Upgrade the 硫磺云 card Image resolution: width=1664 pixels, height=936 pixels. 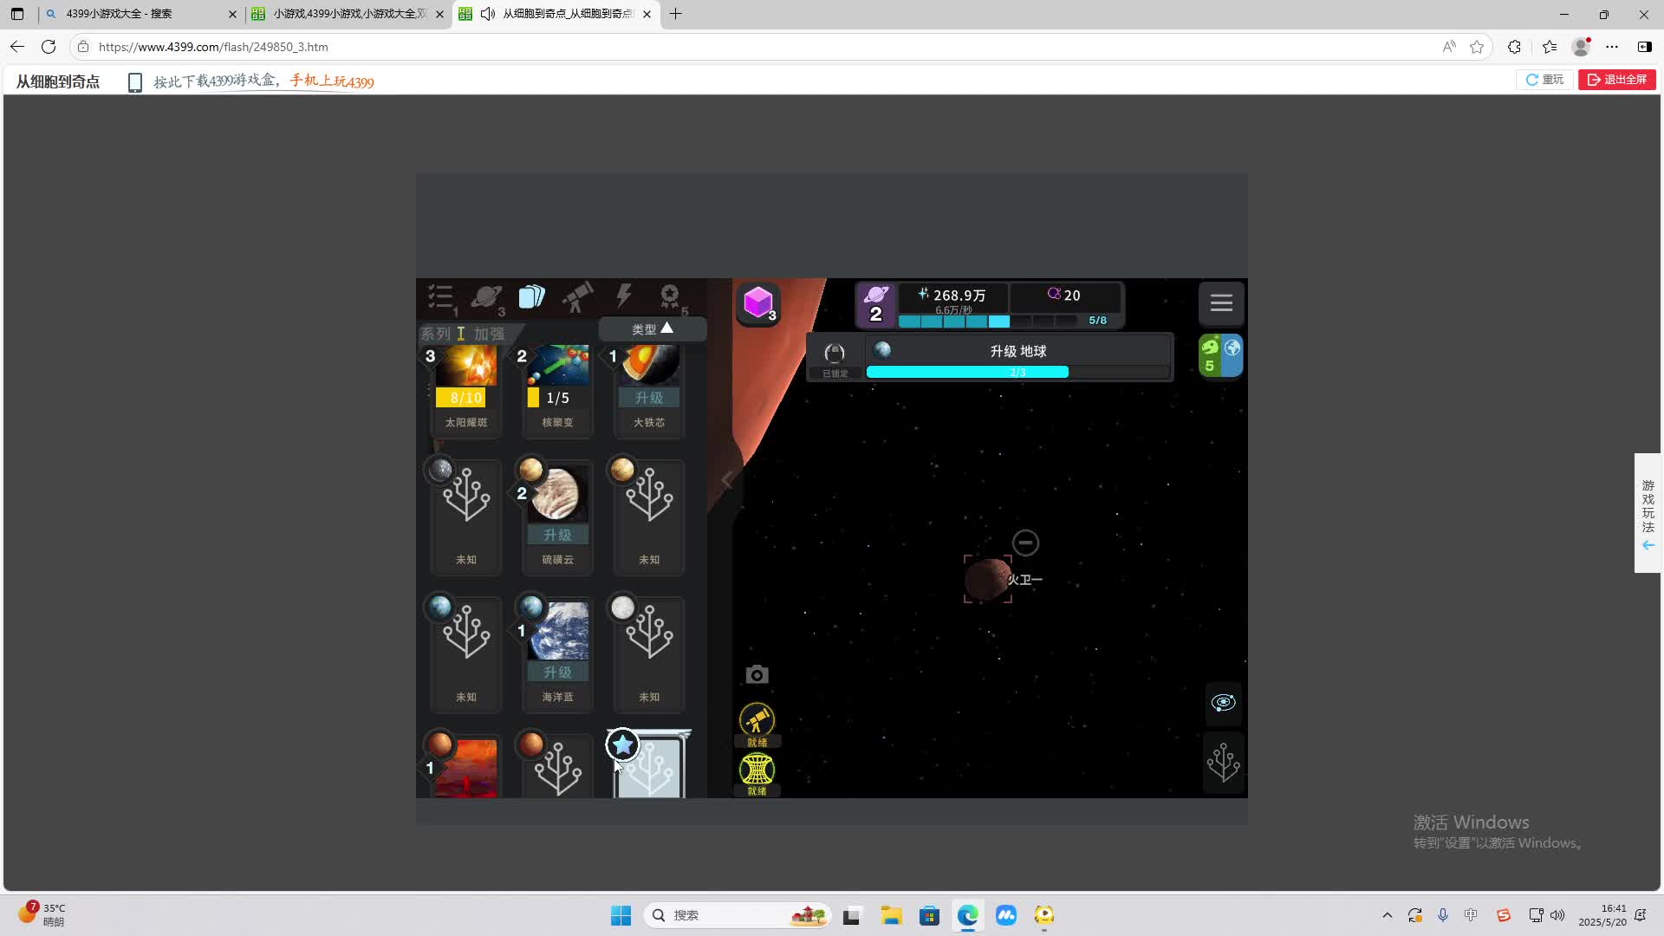557,536
